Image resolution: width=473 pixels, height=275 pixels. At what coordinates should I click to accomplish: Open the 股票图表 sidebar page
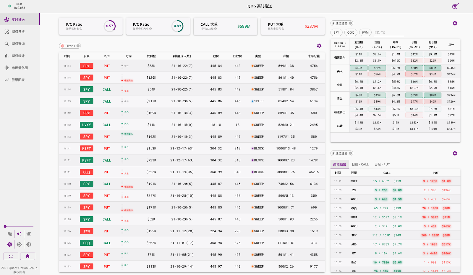click(20, 80)
